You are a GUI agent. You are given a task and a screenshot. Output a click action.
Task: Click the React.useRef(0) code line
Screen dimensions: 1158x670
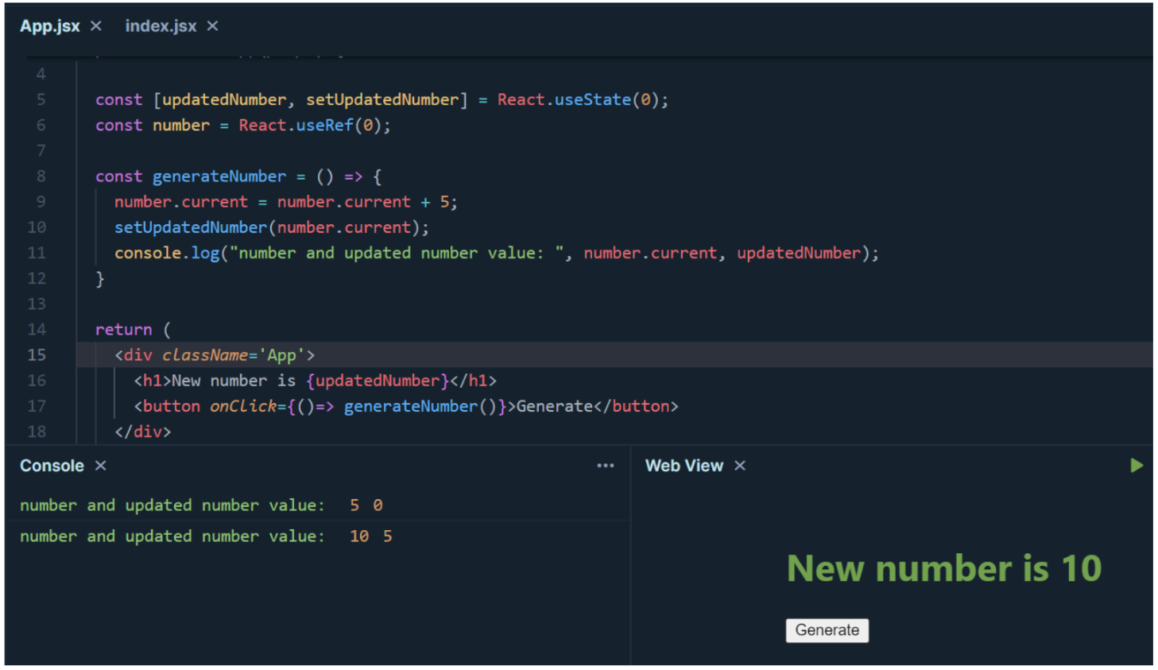pos(243,126)
